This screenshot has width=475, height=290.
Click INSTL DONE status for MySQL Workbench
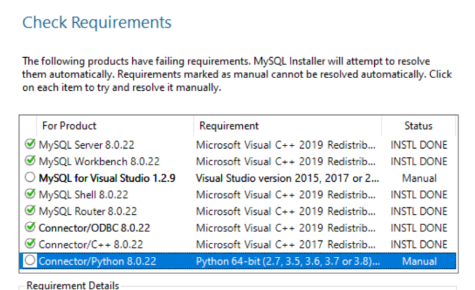[419, 162]
